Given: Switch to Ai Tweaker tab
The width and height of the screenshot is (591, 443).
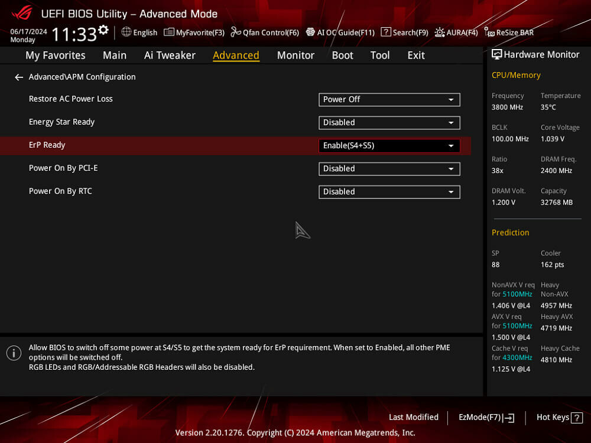Looking at the screenshot, I should click(x=170, y=56).
